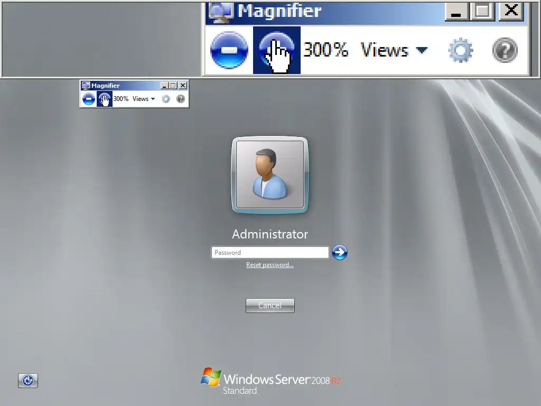Click the Cancel button
This screenshot has width=541, height=406.
pyautogui.click(x=270, y=306)
